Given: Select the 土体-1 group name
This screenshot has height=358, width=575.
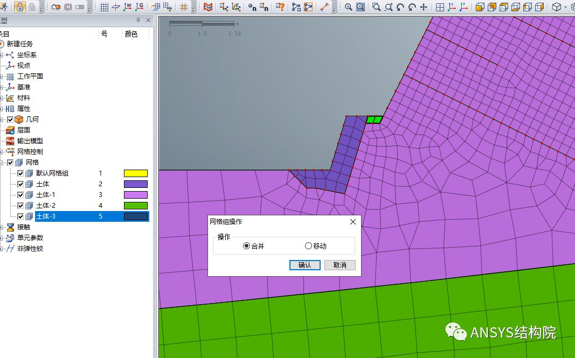Looking at the screenshot, I should [x=46, y=195].
